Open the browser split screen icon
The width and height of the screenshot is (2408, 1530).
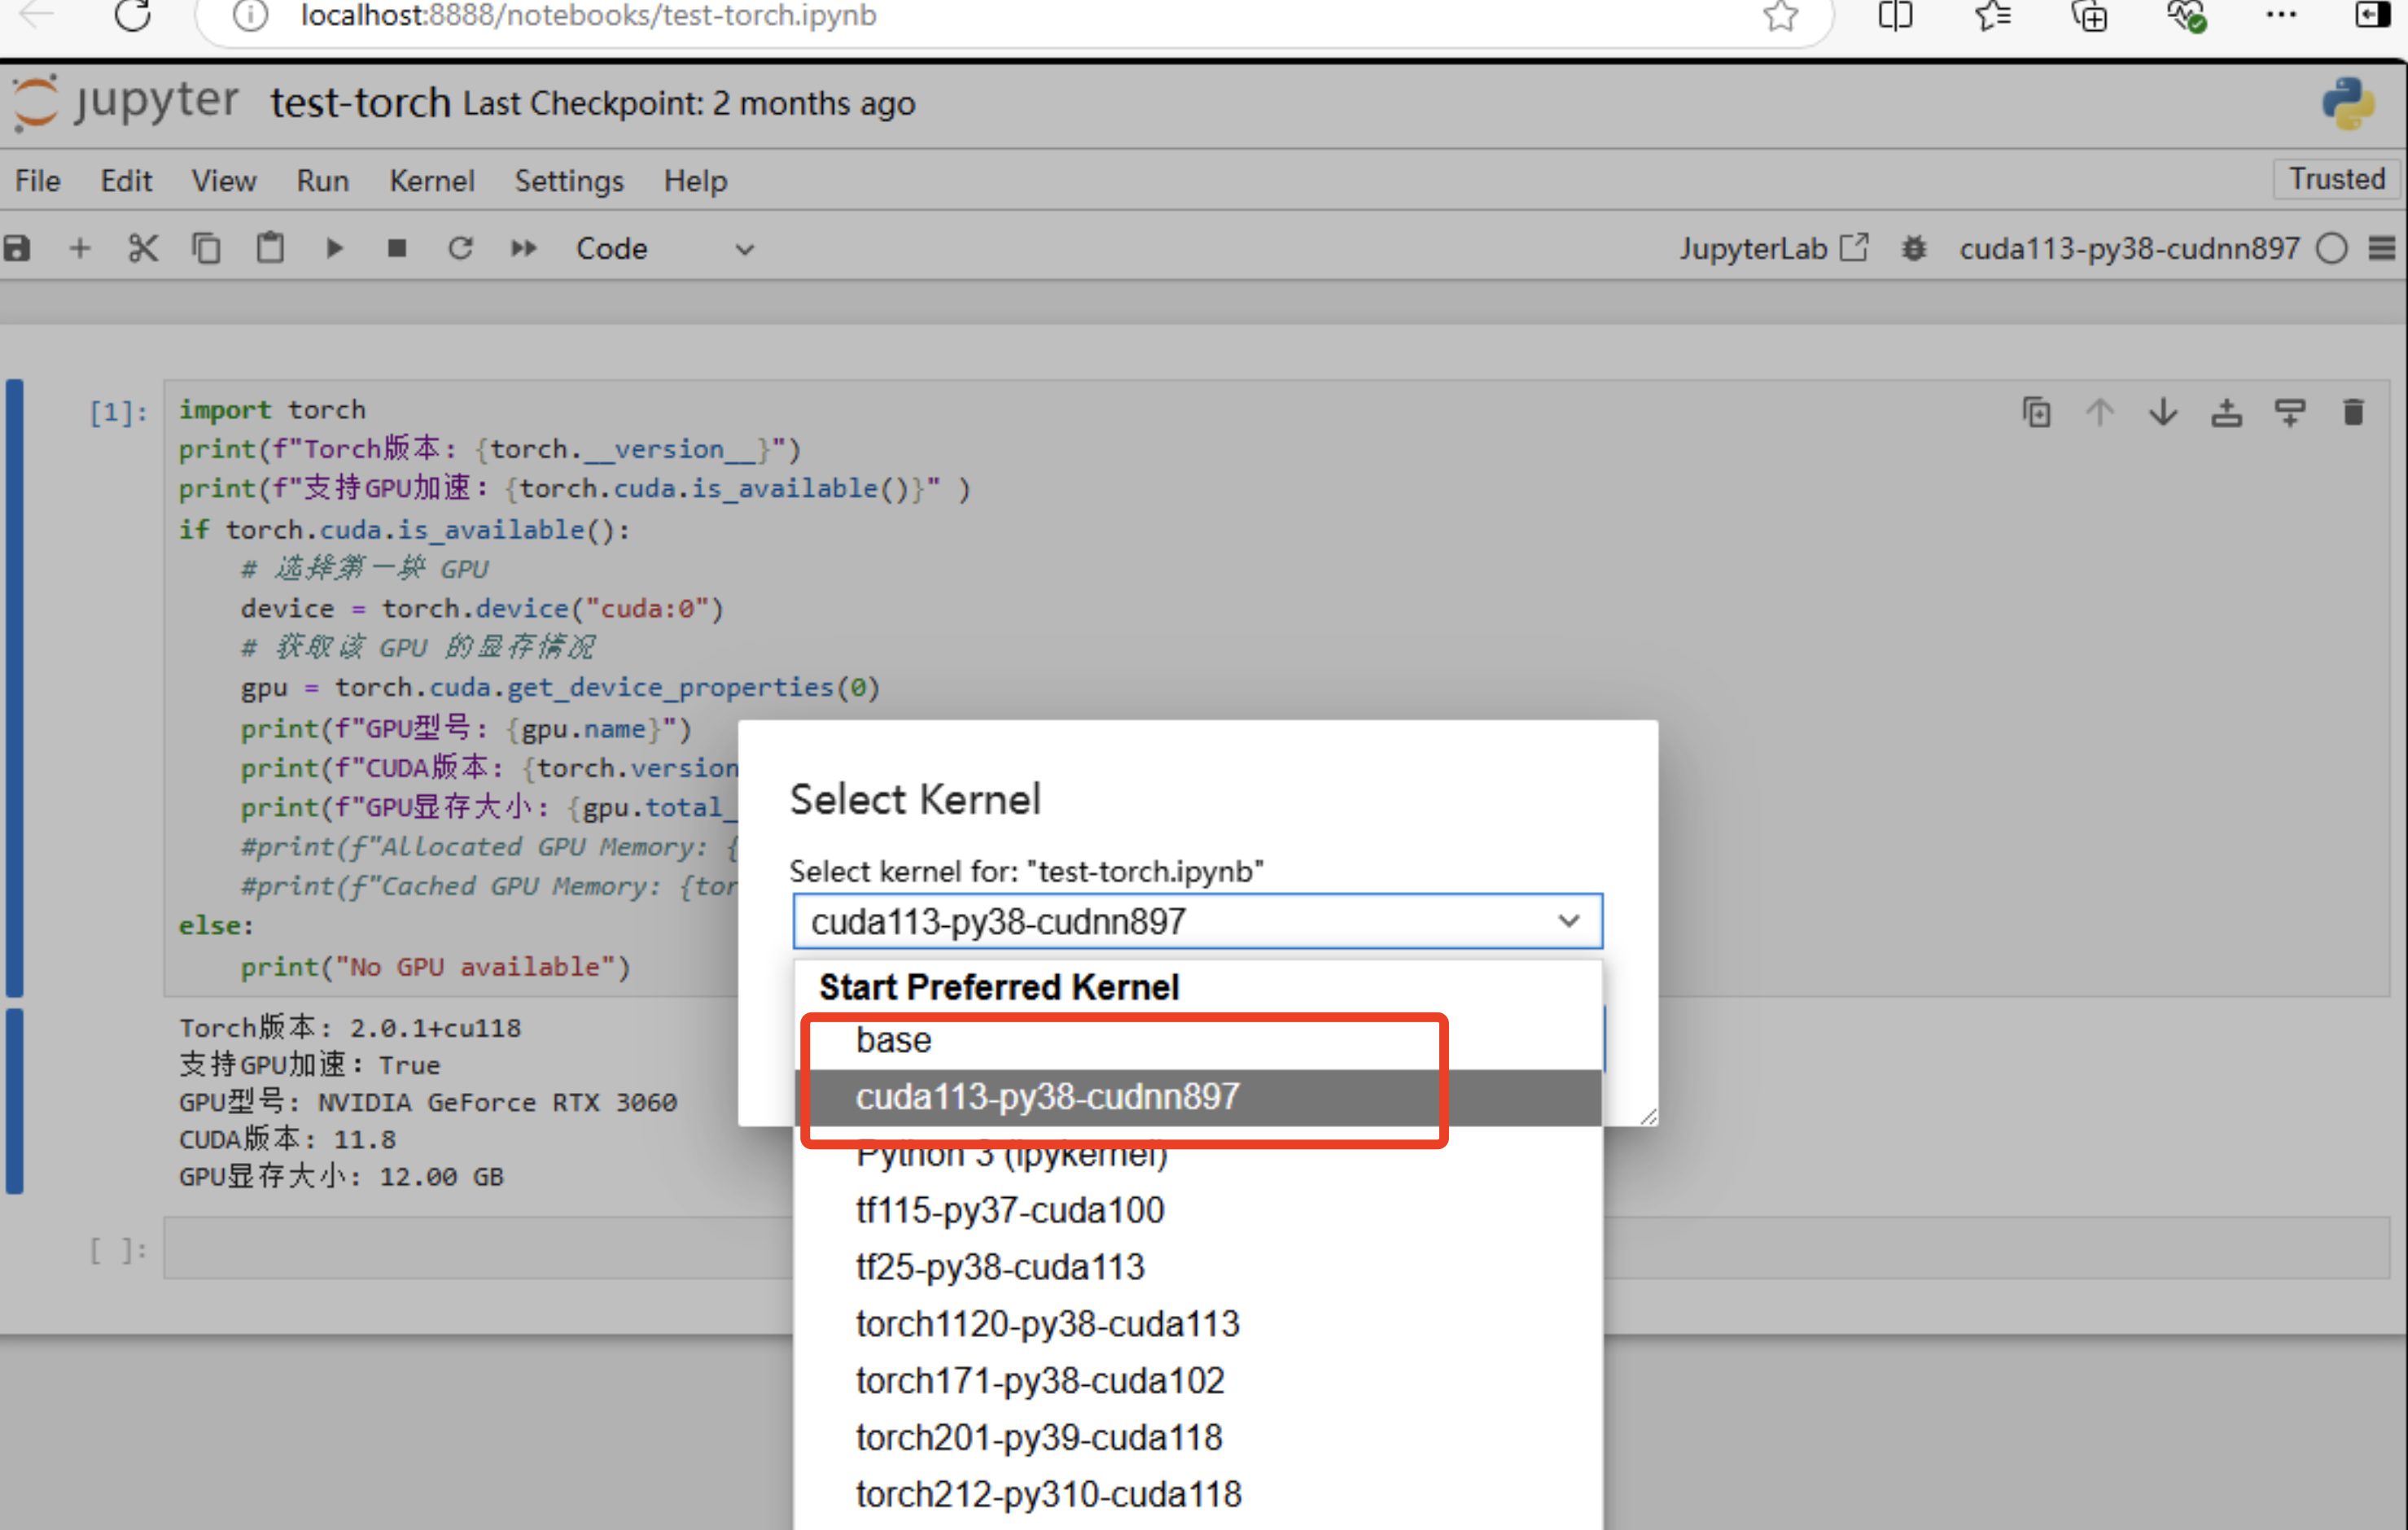(1895, 15)
